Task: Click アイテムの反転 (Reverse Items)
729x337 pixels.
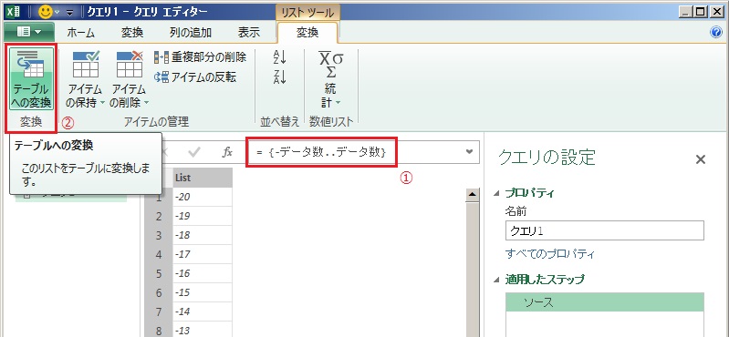Action: click(195, 77)
